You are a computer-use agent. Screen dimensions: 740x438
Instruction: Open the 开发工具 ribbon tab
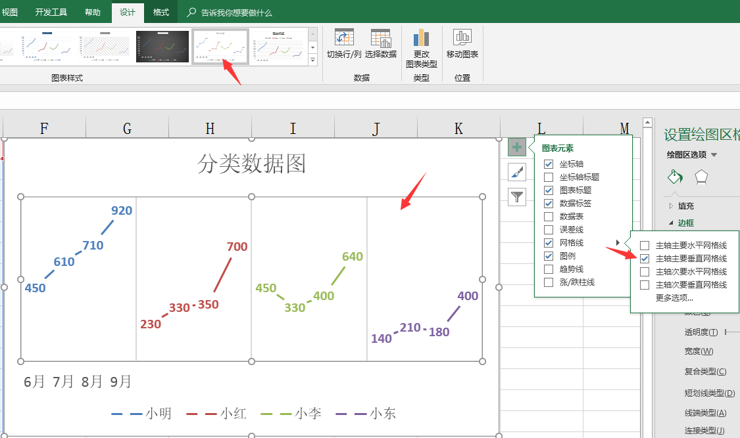51,12
